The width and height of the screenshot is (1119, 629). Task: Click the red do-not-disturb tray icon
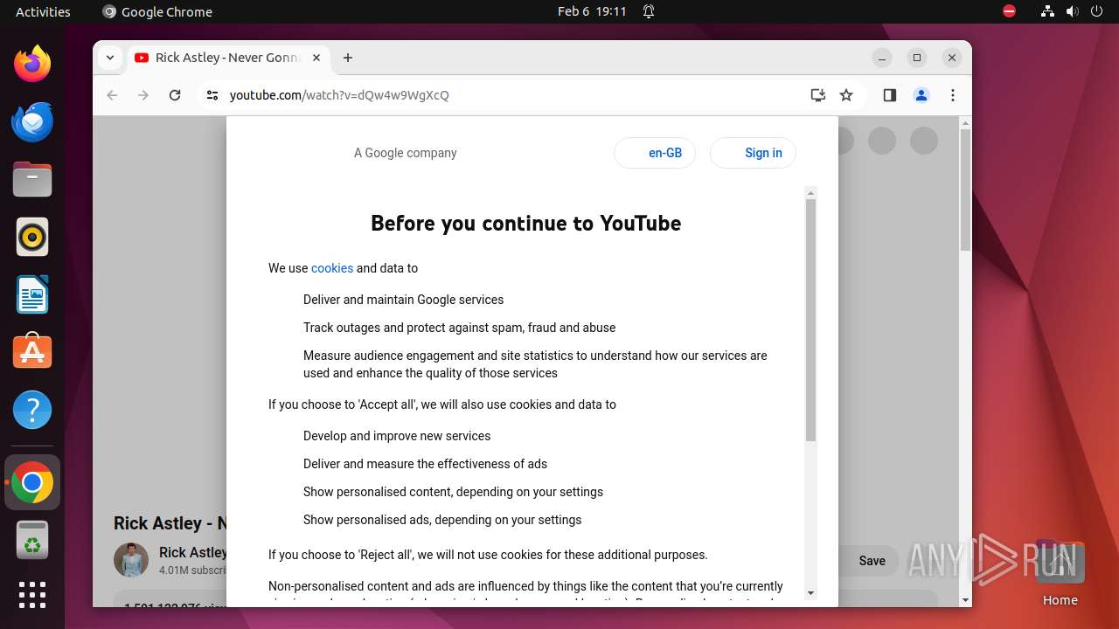(x=1009, y=11)
